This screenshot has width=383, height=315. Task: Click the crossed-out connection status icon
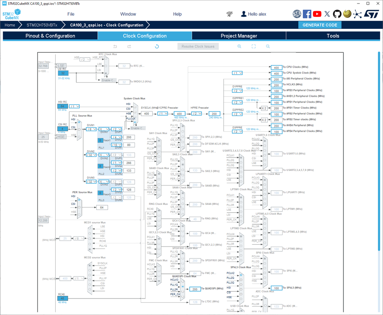(x=229, y=14)
